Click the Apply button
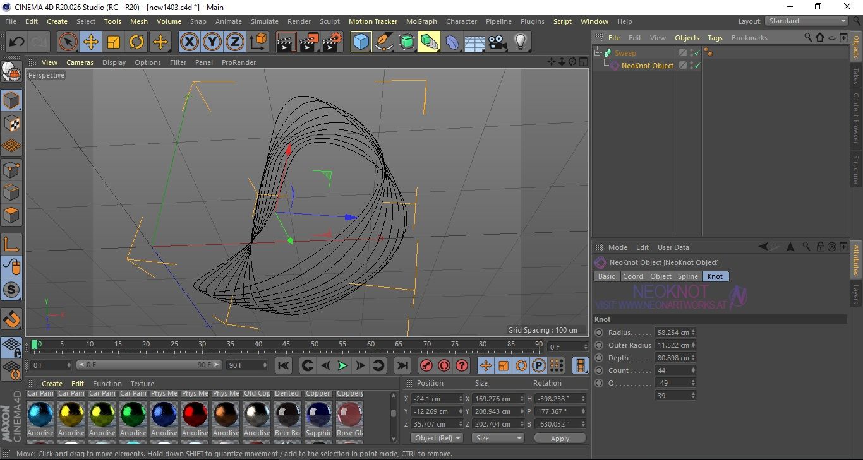This screenshot has height=460, width=863. 560,438
